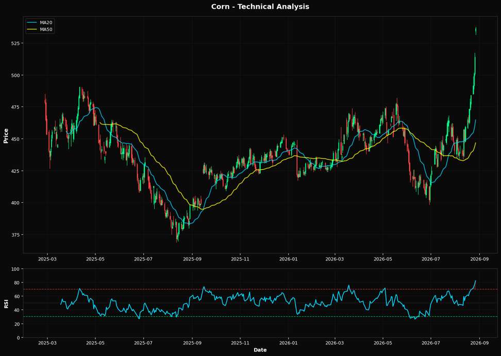The width and height of the screenshot is (501, 356).
Task: Click the 2025-07 label under the RSI panel
Action: [143, 343]
